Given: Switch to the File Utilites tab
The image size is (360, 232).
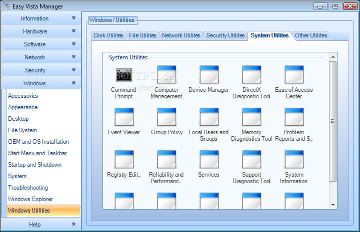Looking at the screenshot, I should pos(142,35).
